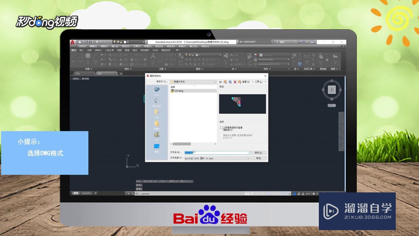Create a new folder via dialog toolbar icon
This screenshot has width=419, height=236.
[x=240, y=82]
